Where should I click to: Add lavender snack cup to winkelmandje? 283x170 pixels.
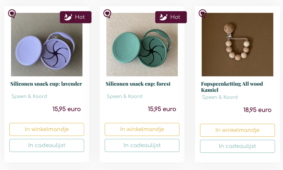click(x=47, y=129)
